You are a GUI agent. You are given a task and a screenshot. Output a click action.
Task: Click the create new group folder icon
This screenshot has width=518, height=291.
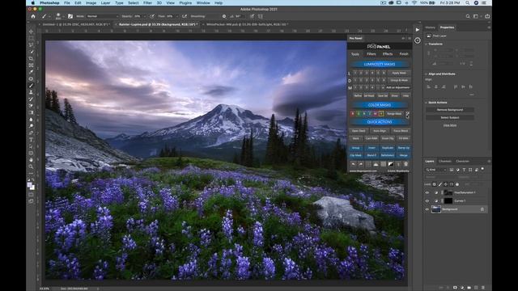tap(469, 288)
